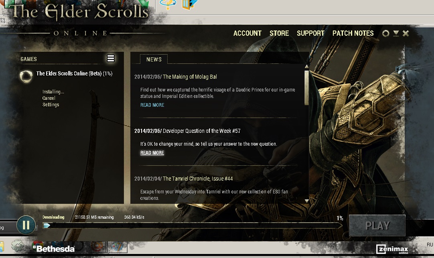
Task: Open the Account page
Action: click(x=247, y=33)
